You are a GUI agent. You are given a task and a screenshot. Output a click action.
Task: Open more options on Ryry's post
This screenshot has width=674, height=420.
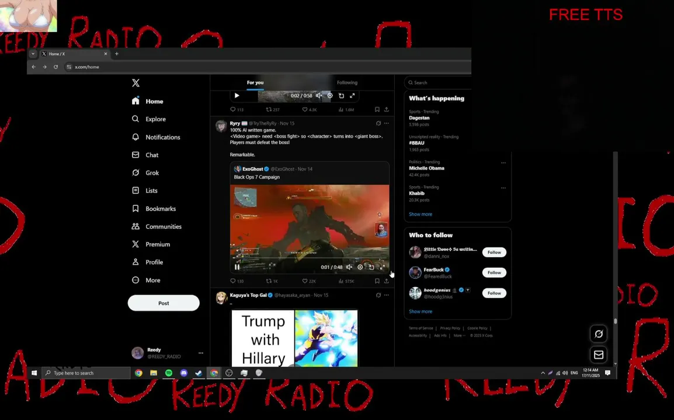387,123
